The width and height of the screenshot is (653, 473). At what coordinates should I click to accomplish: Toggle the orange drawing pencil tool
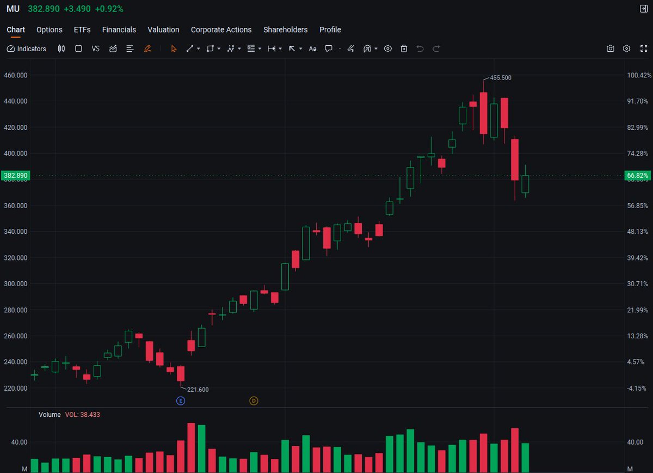[x=147, y=48]
